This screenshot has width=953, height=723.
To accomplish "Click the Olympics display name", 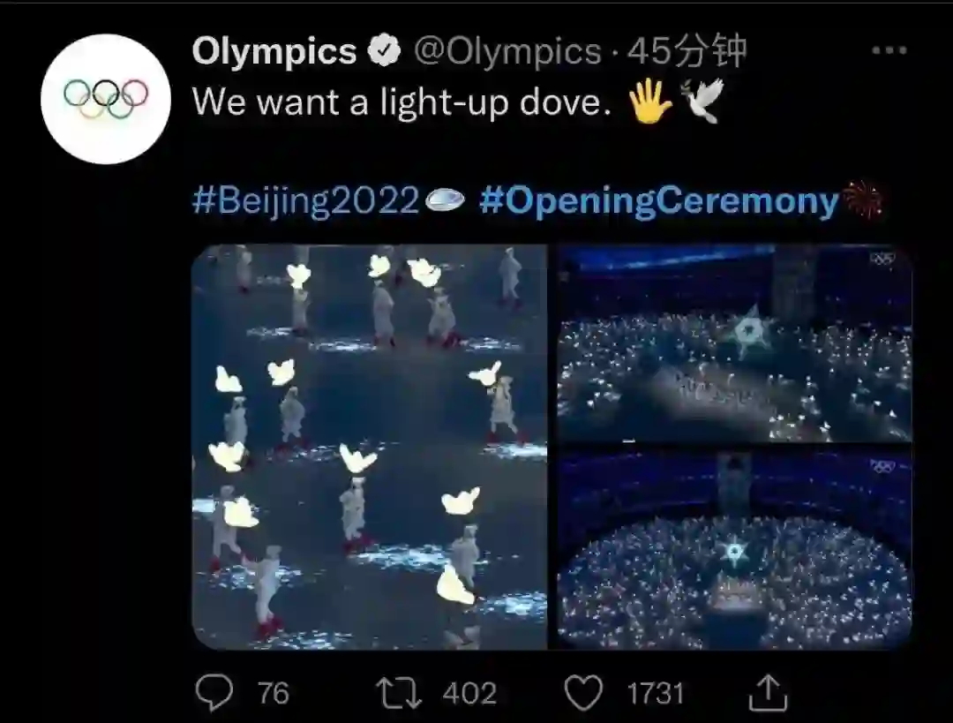I will point(274,53).
